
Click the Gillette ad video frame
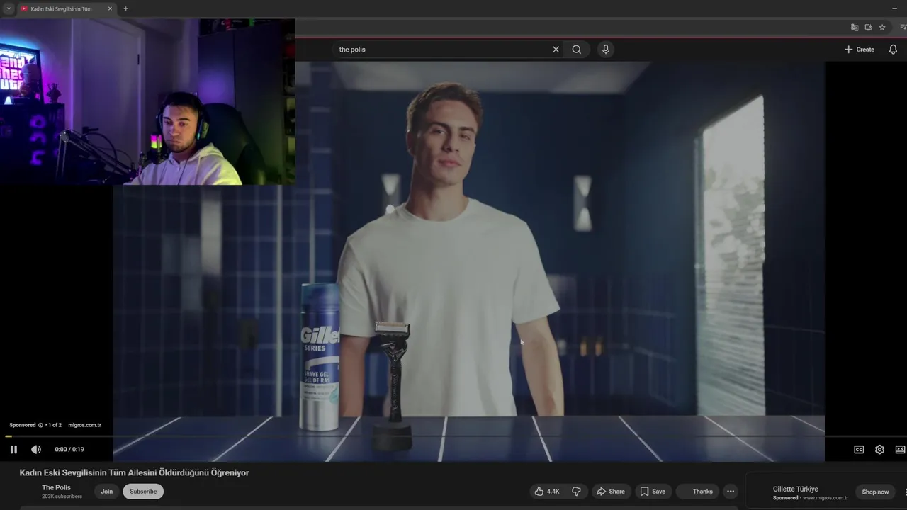tap(468, 262)
